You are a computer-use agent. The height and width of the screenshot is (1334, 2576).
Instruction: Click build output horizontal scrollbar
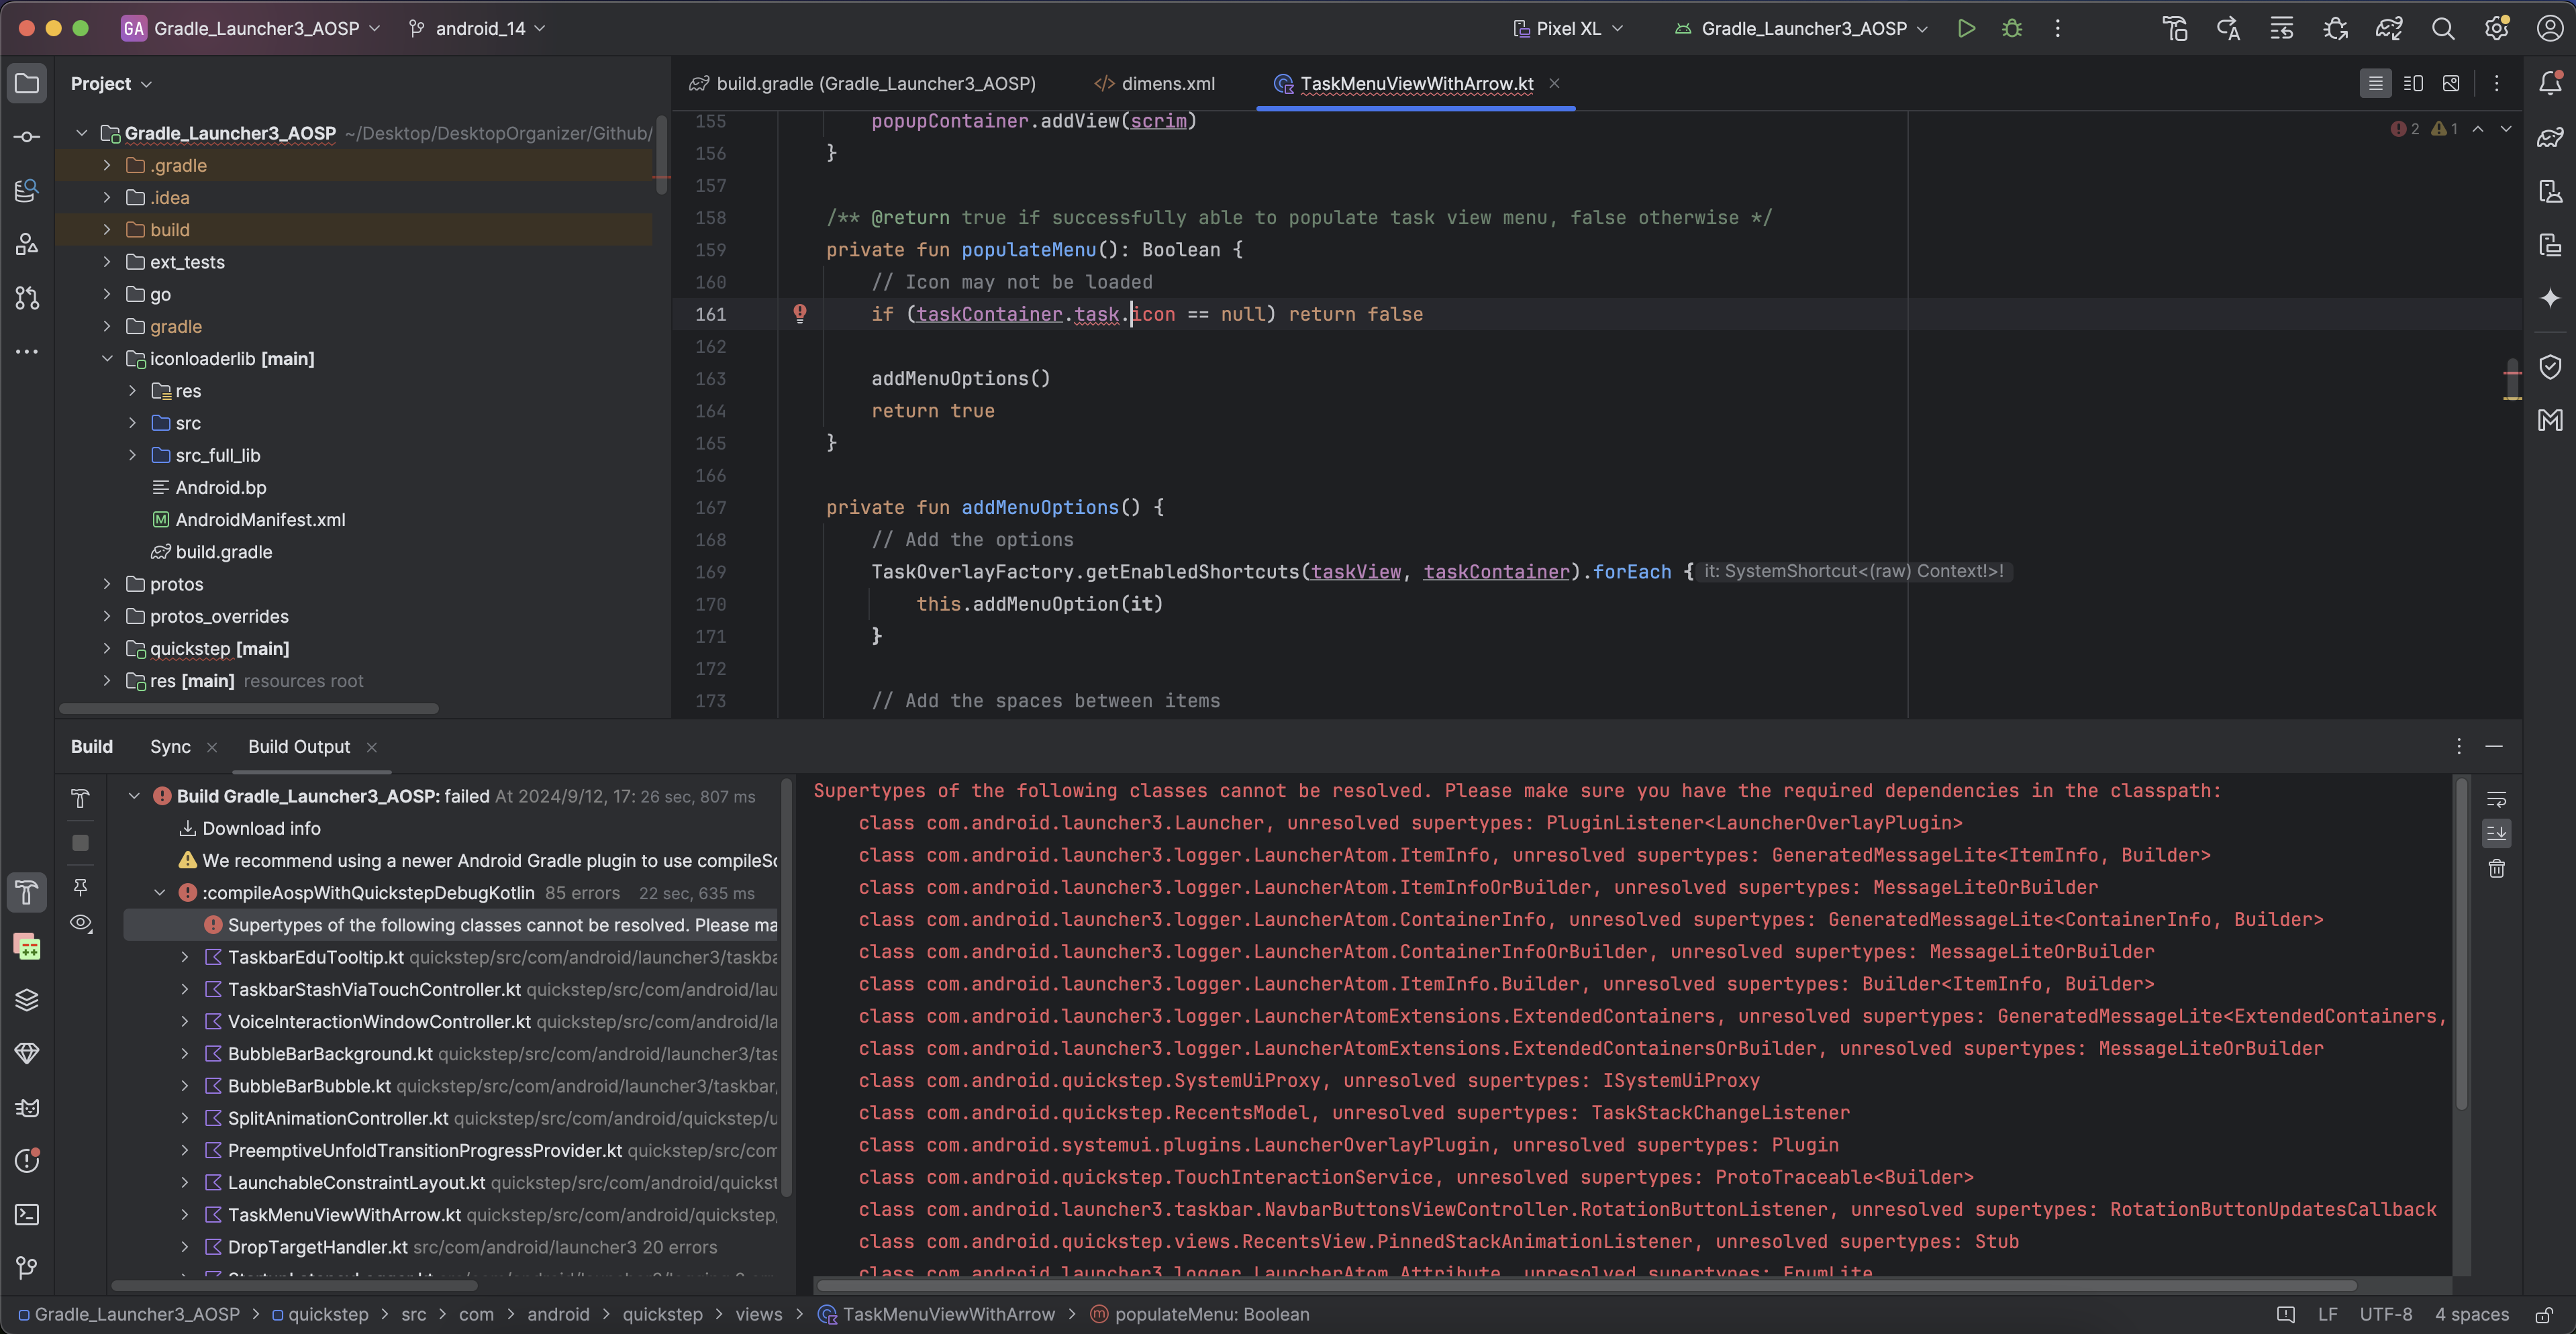pos(1587,1285)
